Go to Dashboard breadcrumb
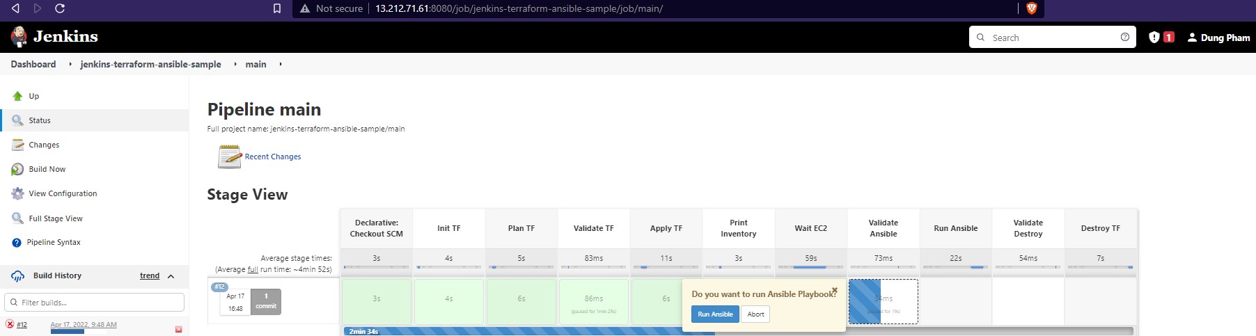 pyautogui.click(x=33, y=64)
